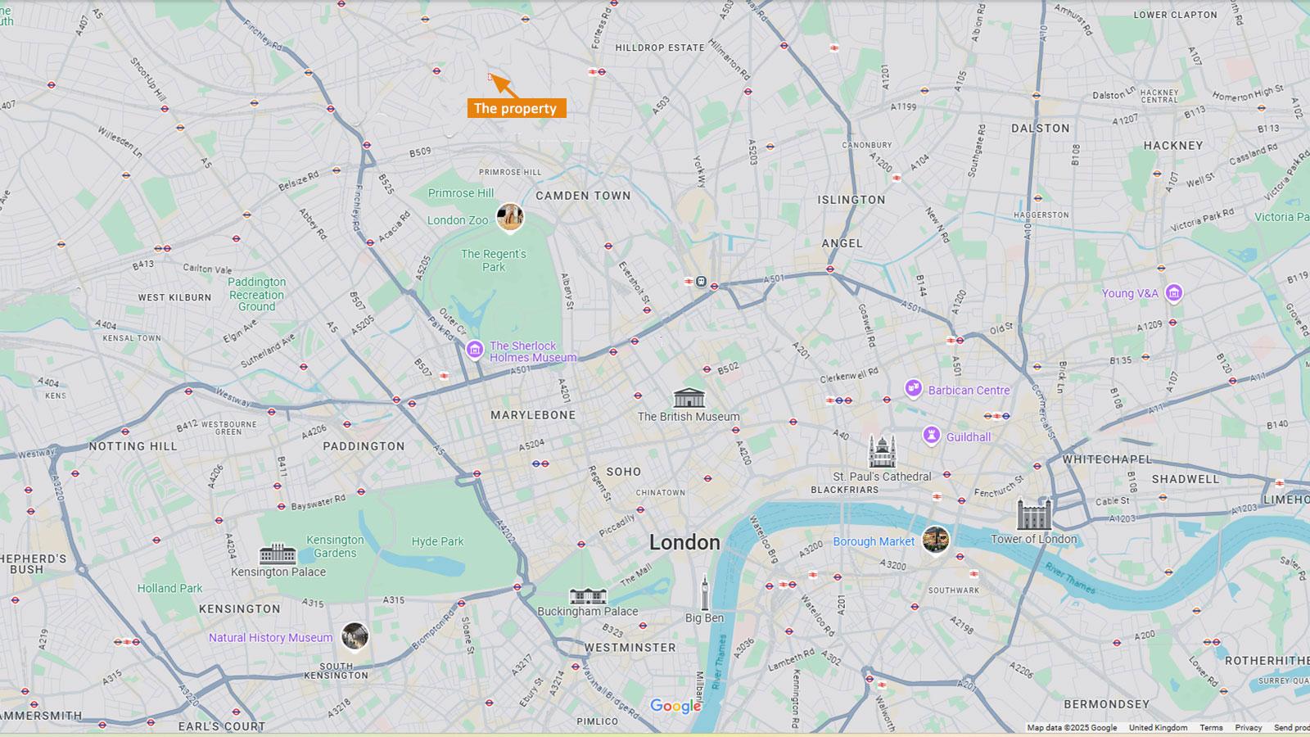
Task: Click the British Museum building icon
Action: click(689, 398)
